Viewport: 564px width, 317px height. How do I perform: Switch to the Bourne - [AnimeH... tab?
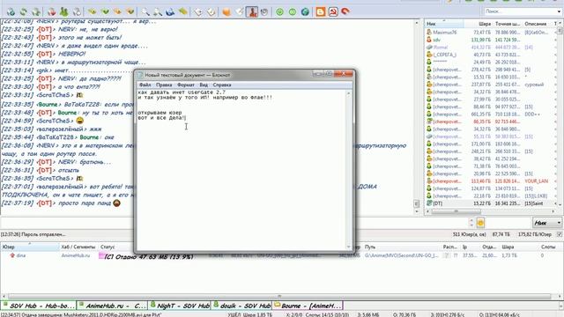pos(308,306)
